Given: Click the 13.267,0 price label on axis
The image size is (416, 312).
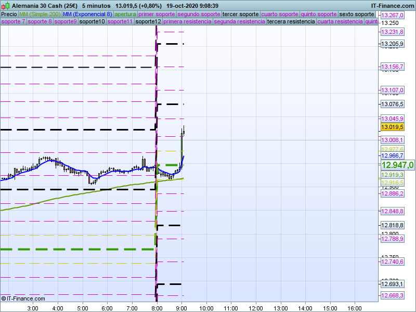Looking at the screenshot, I should [x=392, y=16].
